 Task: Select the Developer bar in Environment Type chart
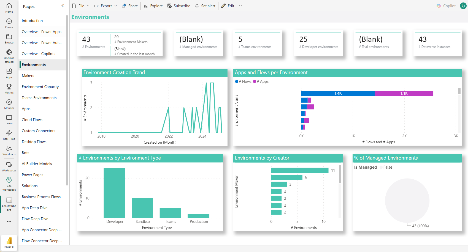[114, 193]
